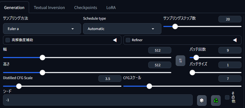Switch to the Checkpoints tab
This screenshot has width=245, height=108.
pyautogui.click(x=86, y=8)
